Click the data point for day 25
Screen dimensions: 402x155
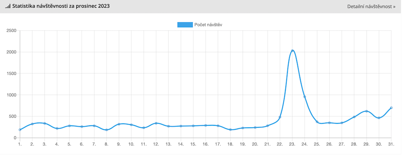click(317, 122)
